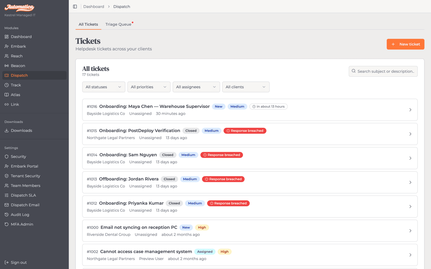
Task: Switch to the Triage Queue tab
Action: click(119, 24)
